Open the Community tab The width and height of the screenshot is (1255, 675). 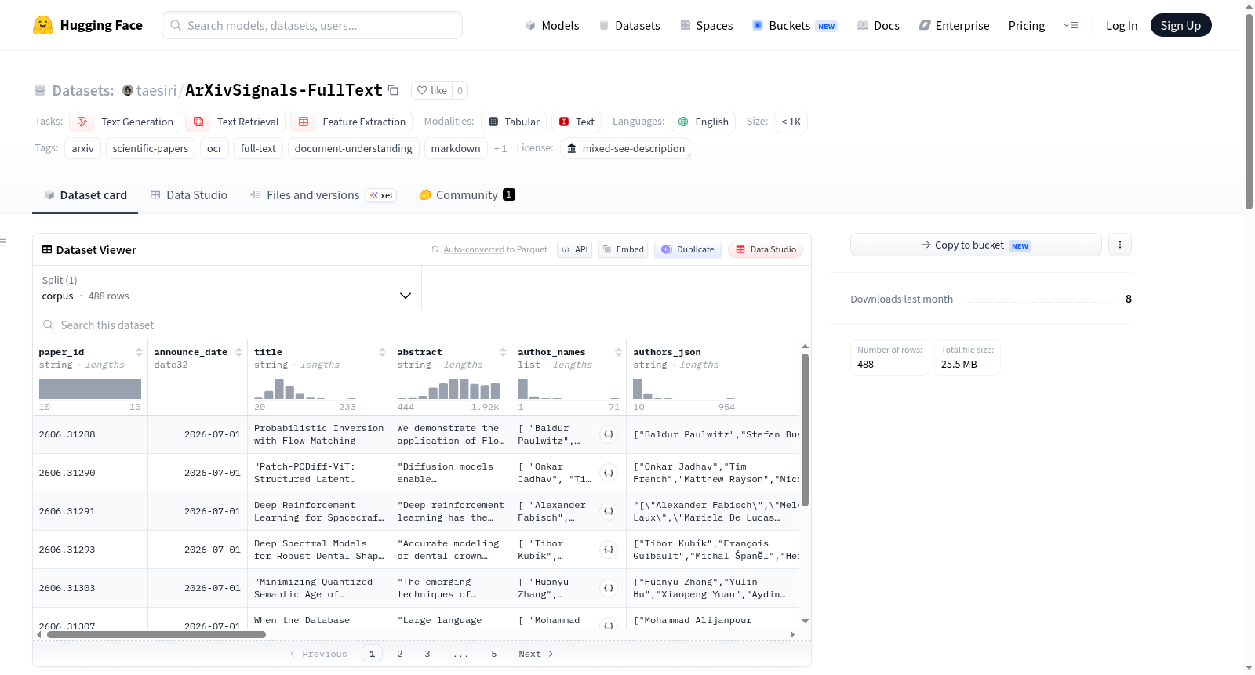point(467,194)
